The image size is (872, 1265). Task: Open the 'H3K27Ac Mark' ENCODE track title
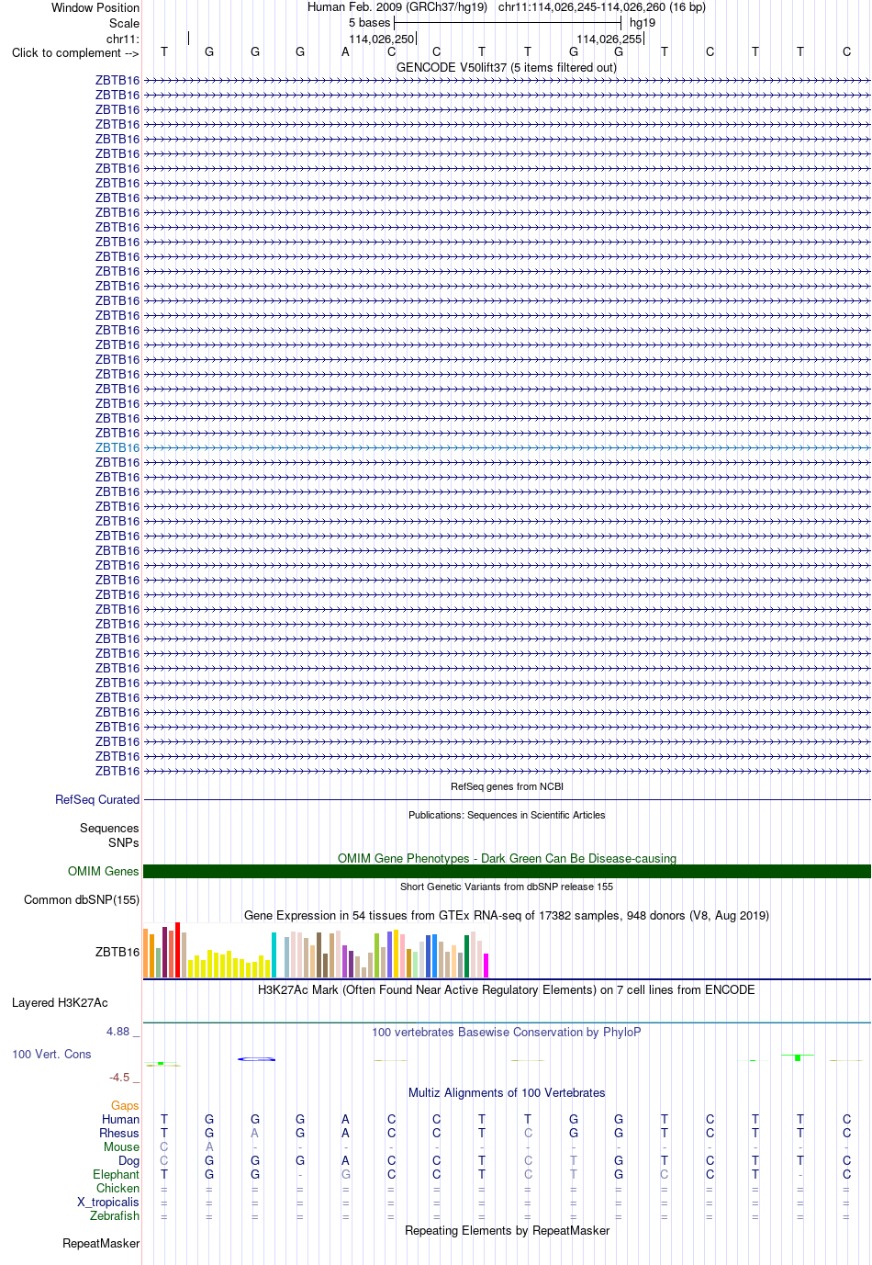[x=507, y=989]
